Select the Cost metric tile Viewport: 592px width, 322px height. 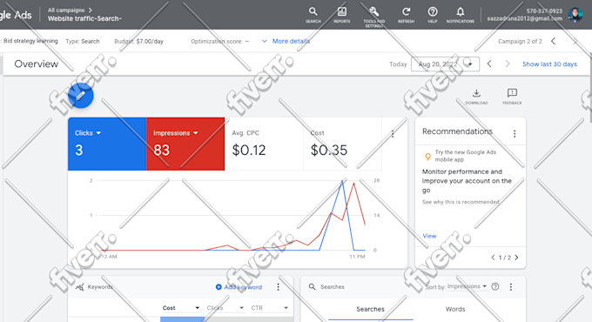coord(342,144)
